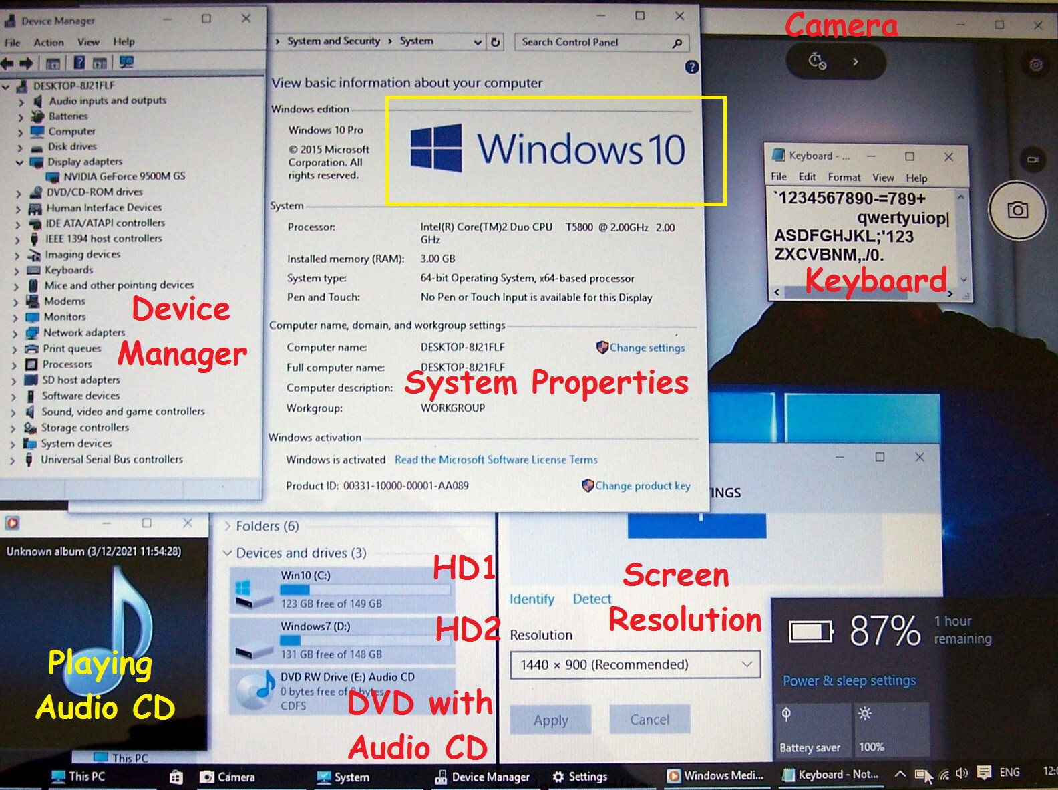The image size is (1058, 790).
Task: Switch Camera to video mode
Action: tap(1033, 160)
